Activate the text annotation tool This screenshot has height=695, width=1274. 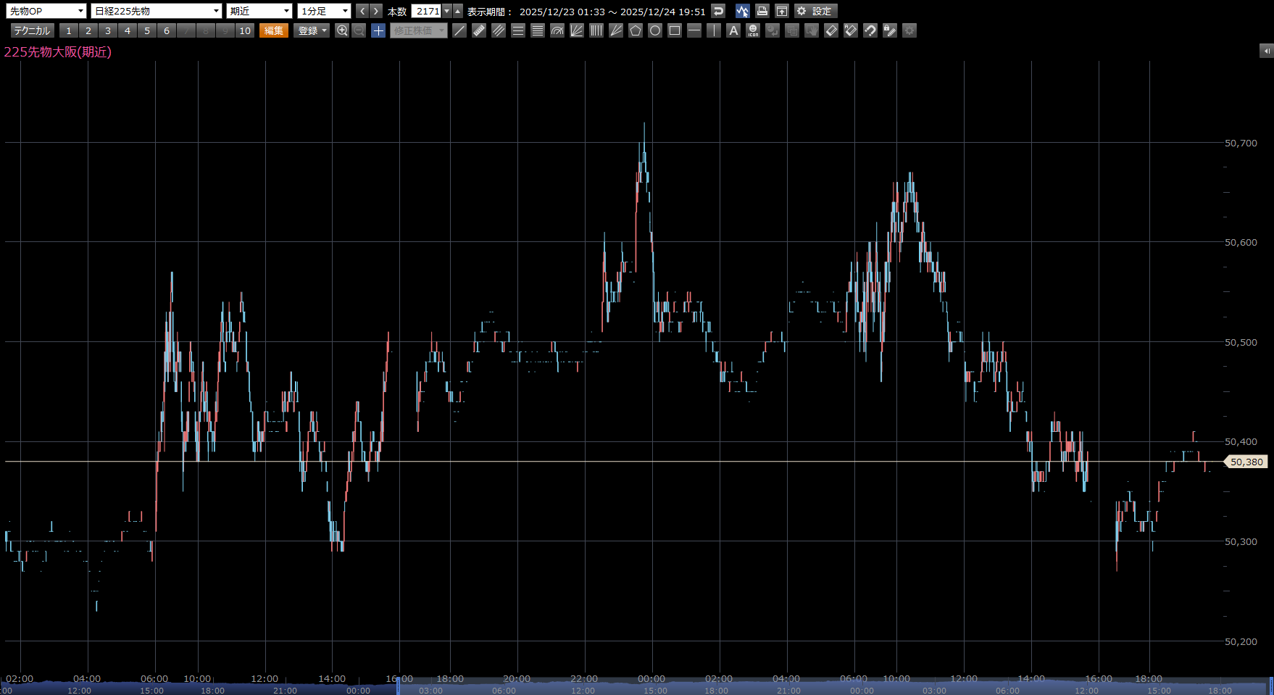pos(733,30)
